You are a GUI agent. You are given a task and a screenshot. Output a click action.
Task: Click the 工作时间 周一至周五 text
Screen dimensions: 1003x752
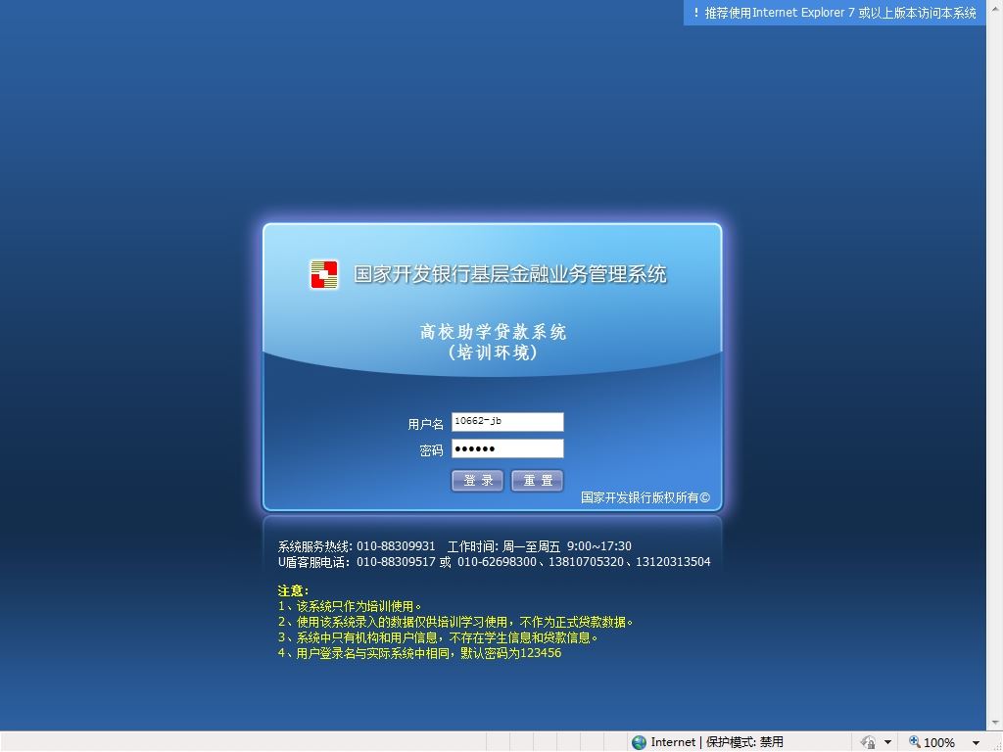pos(540,546)
